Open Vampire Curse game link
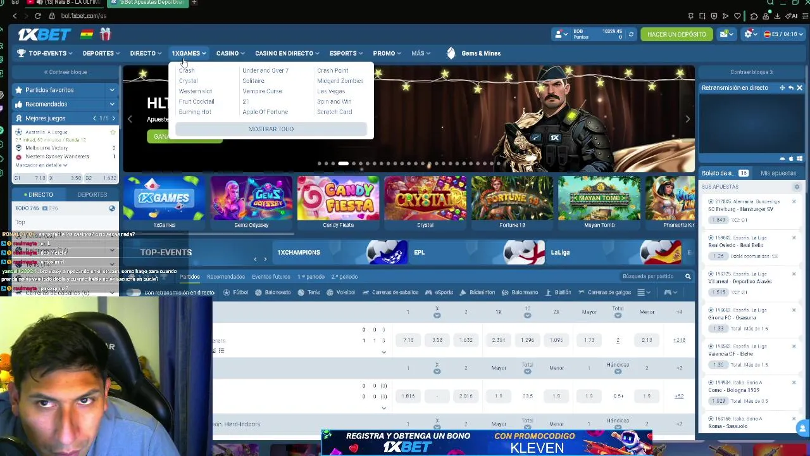The image size is (810, 456). pos(262,91)
